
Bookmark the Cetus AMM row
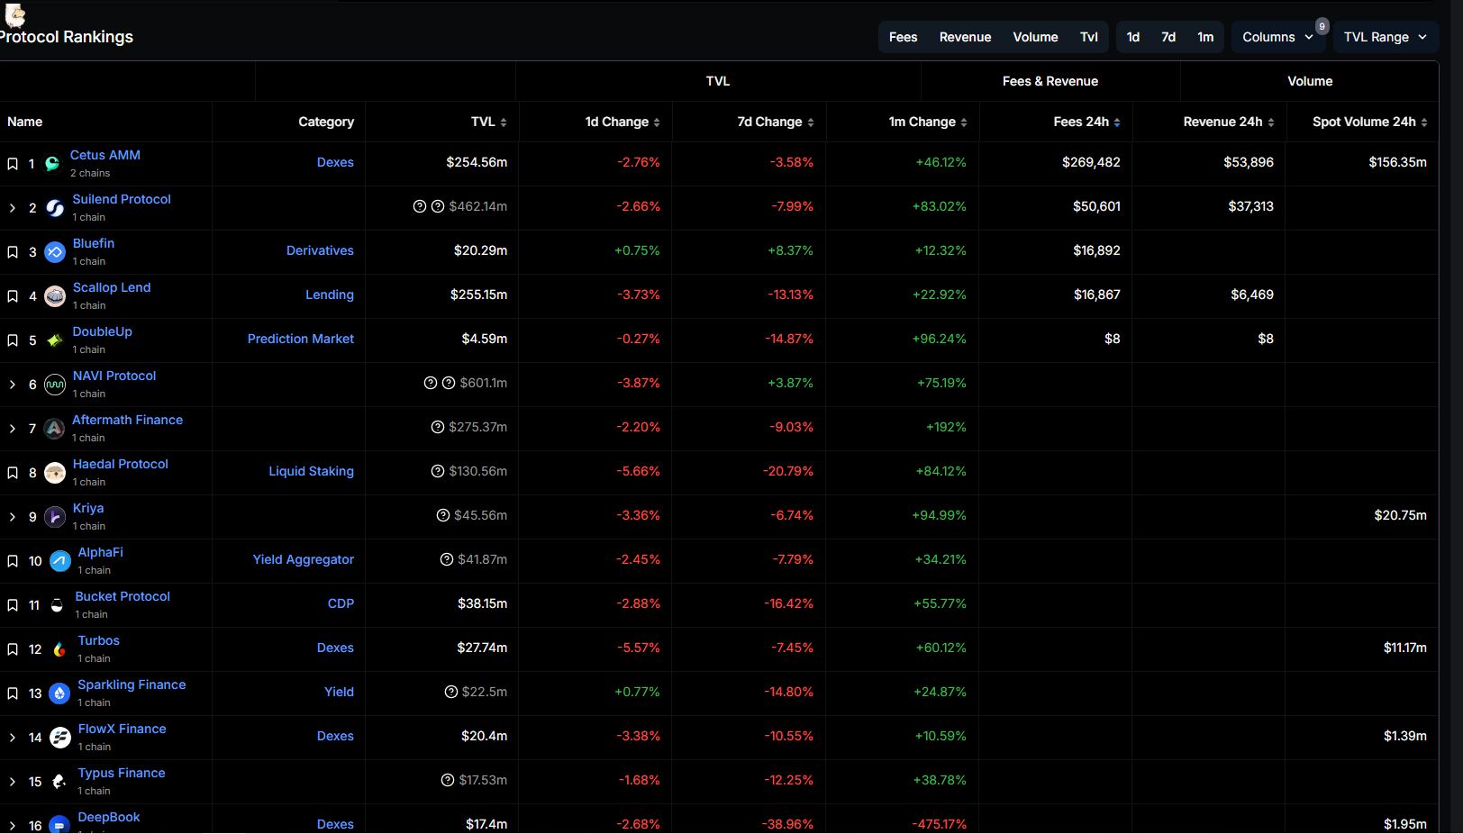(x=13, y=163)
